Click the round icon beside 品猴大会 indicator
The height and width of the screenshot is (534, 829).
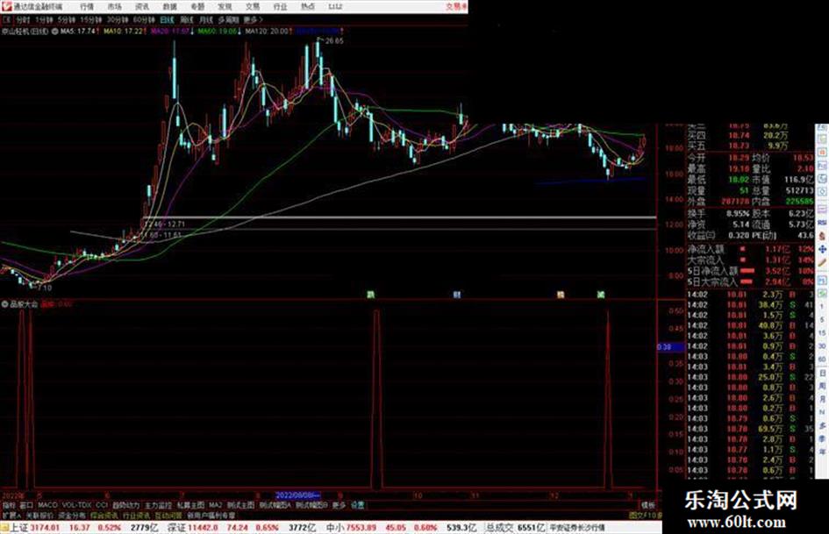[5, 304]
